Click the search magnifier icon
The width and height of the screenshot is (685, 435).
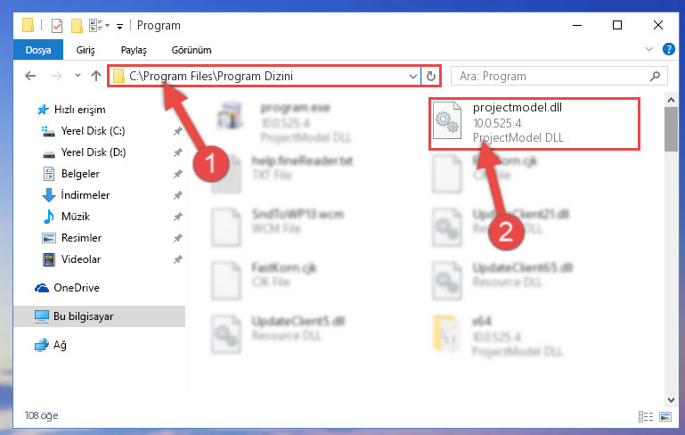point(655,76)
